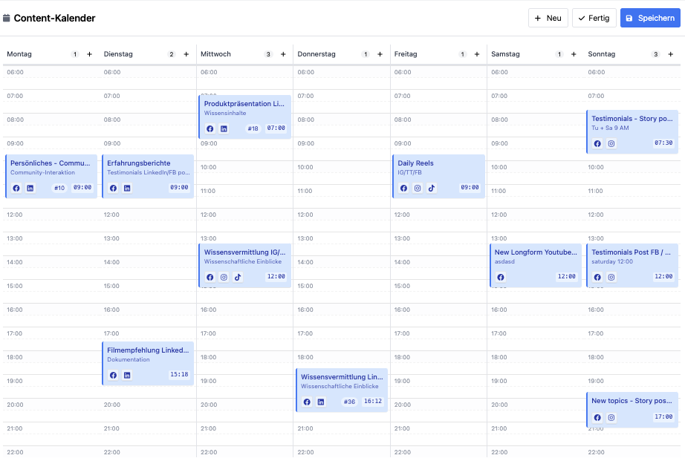This screenshot has height=461, width=685.
Task: Click Facebook icon on New Longform Youtube card
Action: [x=501, y=277]
